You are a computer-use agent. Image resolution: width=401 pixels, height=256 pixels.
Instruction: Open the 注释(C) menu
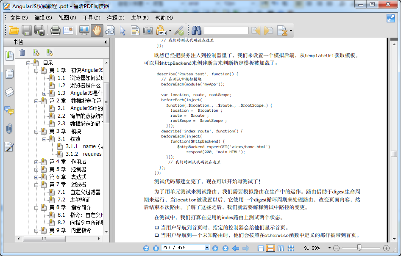[x=116, y=18]
